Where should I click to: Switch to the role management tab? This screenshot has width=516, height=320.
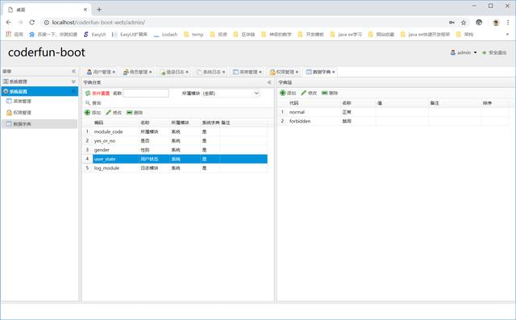tap(139, 72)
